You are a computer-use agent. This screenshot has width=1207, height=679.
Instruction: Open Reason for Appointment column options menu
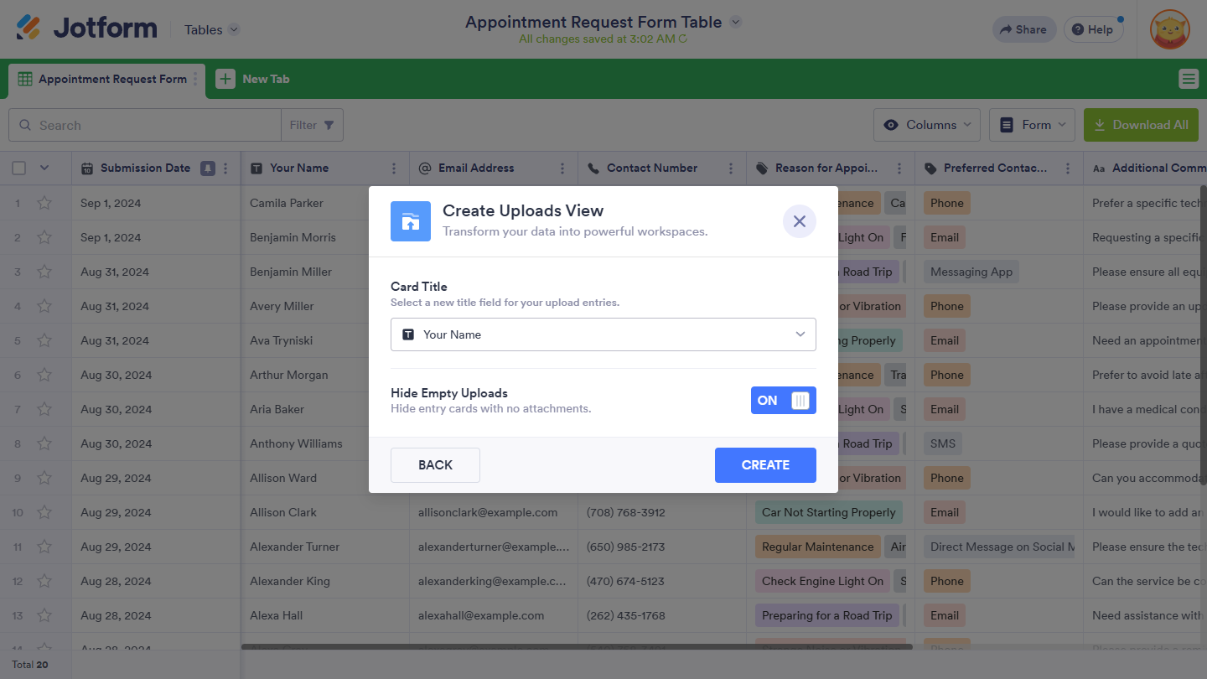click(899, 168)
